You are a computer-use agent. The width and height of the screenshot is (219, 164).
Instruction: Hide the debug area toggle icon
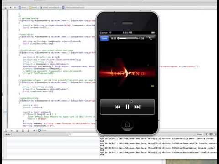tap(6, 131)
